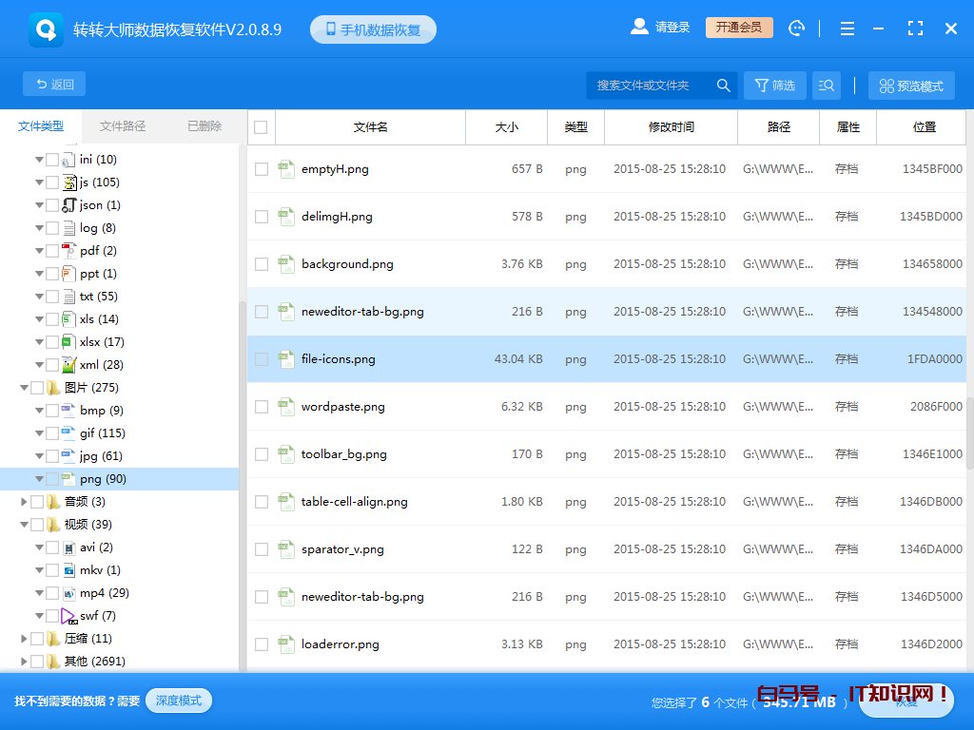Click the magnifier icon in search box
This screenshot has height=730, width=974.
(723, 86)
